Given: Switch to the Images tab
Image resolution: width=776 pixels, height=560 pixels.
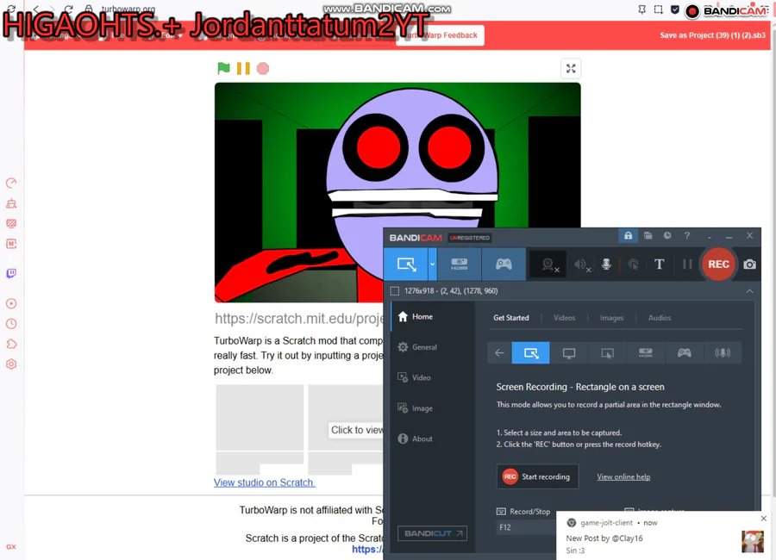Looking at the screenshot, I should coord(611,318).
